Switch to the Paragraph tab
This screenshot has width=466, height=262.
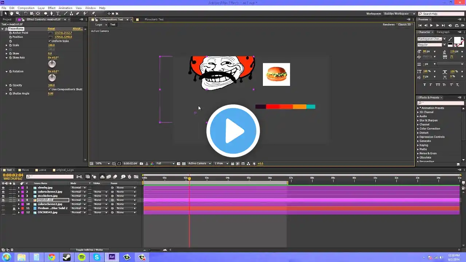click(443, 32)
